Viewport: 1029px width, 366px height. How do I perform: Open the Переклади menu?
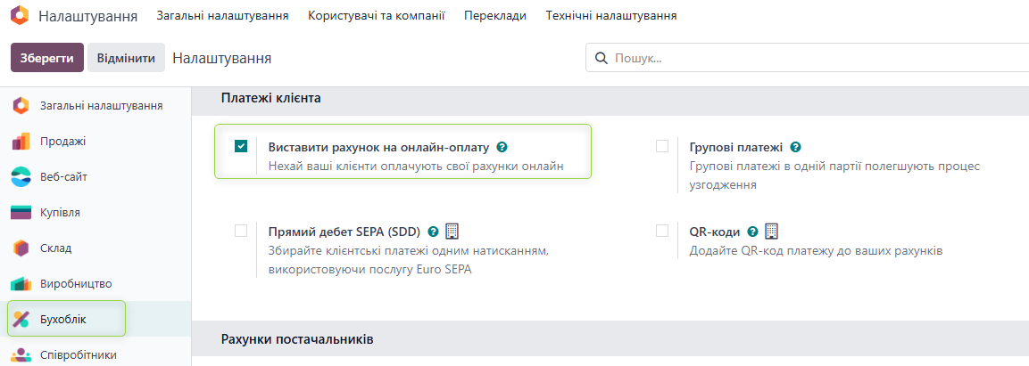[x=494, y=16]
